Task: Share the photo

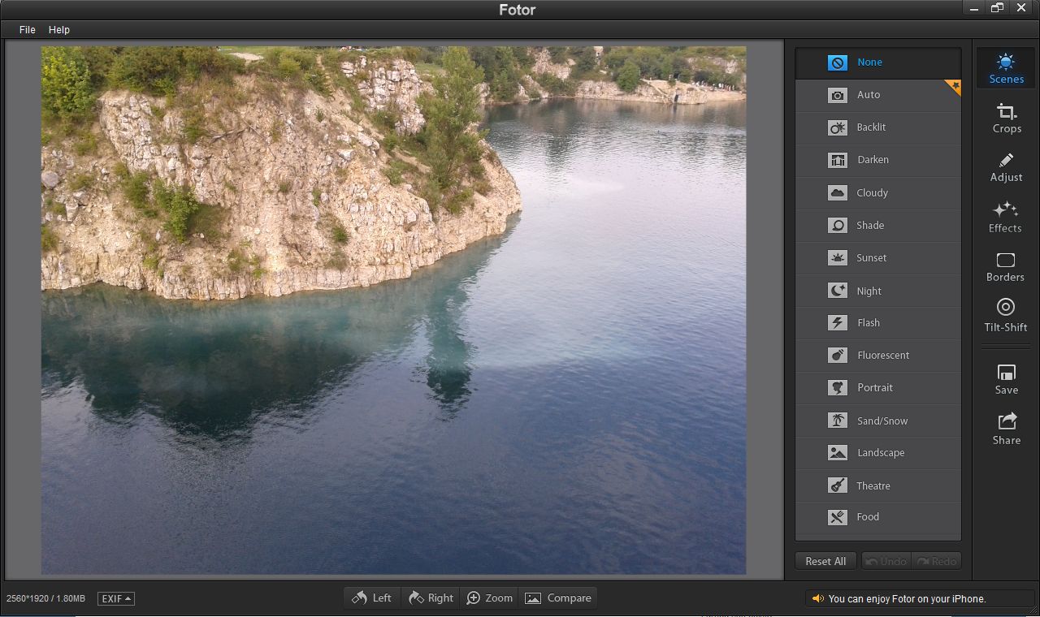Action: [1006, 429]
